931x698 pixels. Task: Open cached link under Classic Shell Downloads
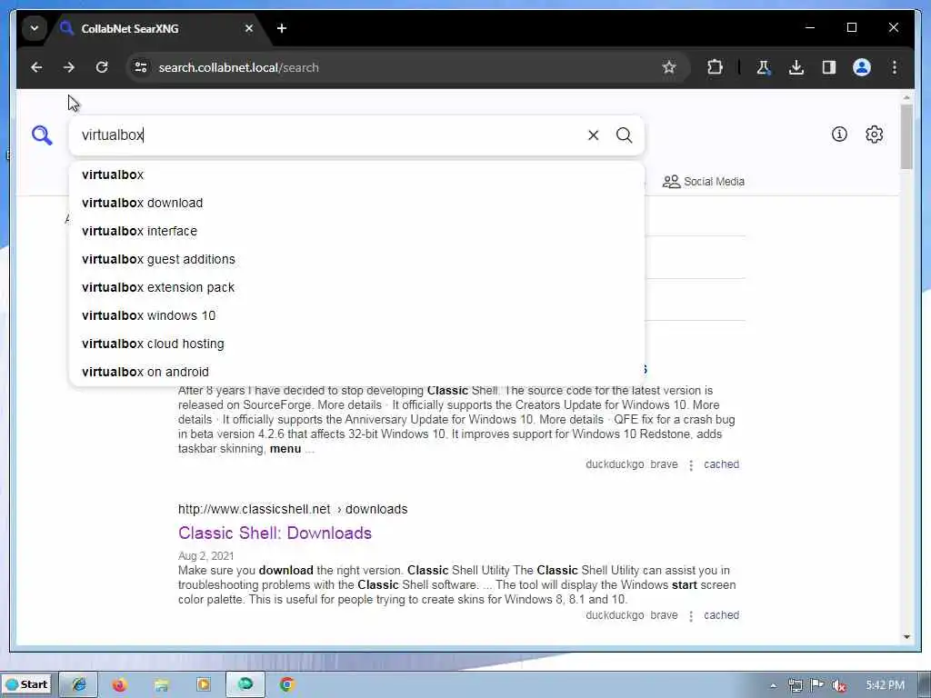coord(721,615)
